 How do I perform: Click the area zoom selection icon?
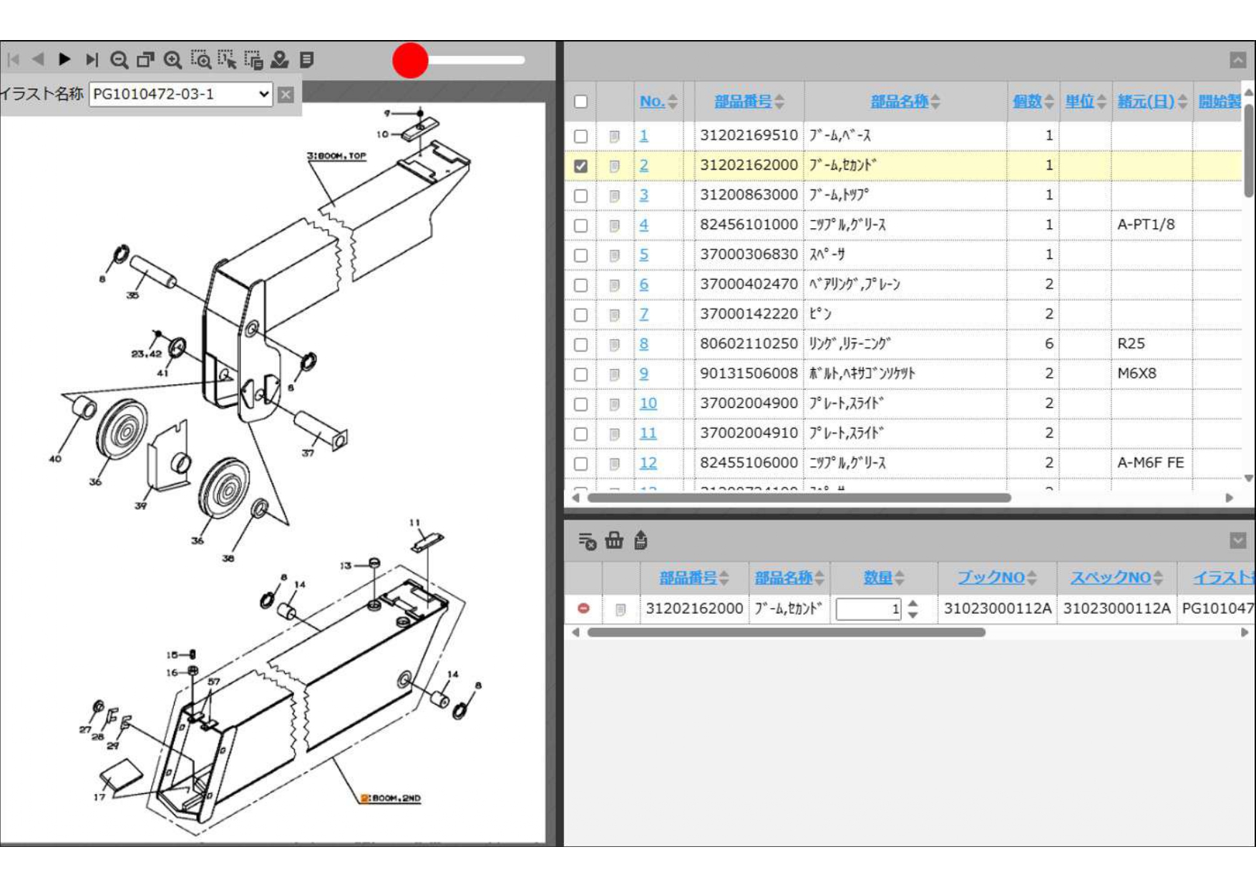[x=200, y=60]
